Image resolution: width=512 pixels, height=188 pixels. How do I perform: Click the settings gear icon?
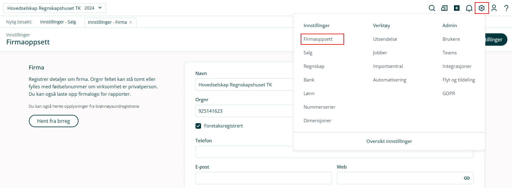(482, 8)
